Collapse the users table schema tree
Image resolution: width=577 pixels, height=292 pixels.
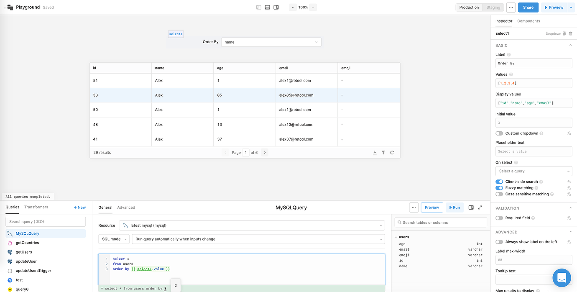click(x=396, y=237)
